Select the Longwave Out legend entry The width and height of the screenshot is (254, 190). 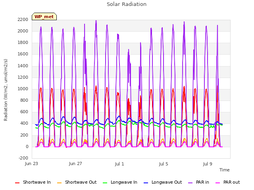(163, 182)
